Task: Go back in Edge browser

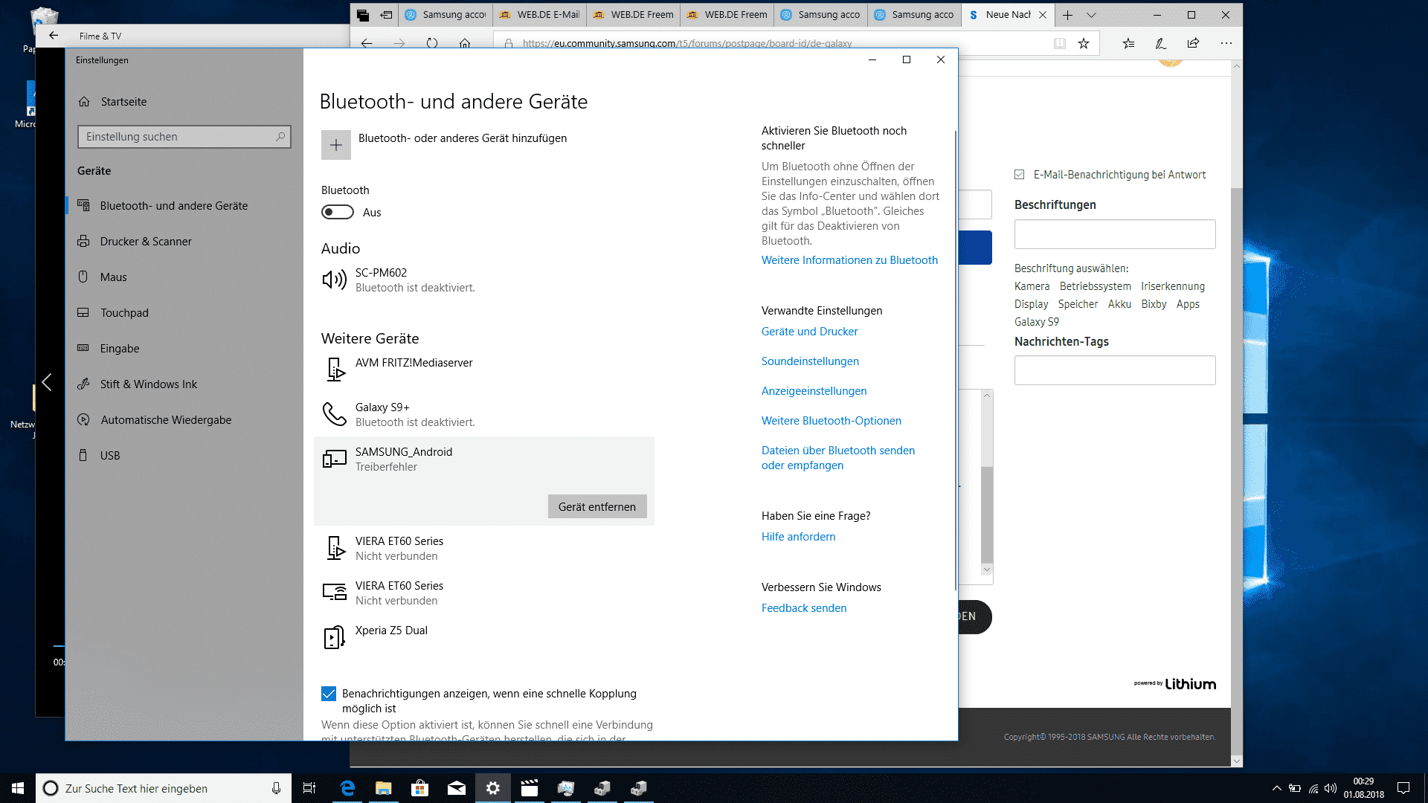Action: click(367, 43)
